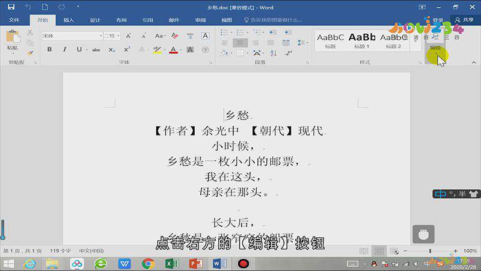Screen dimensions: 481x271
Task: Apply the 标题 1 heading style
Action: (362, 40)
